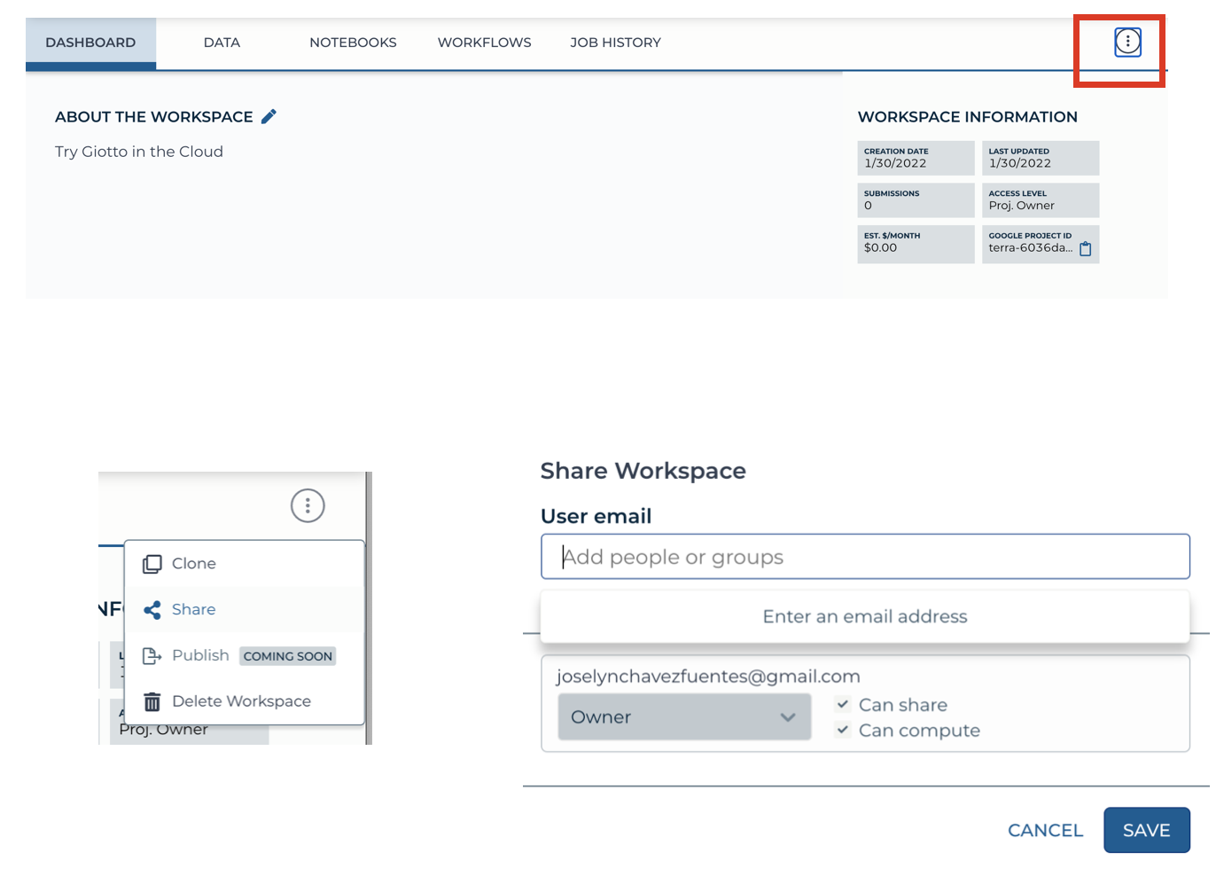Click the chevron arrow in the Owner dropdown
The height and width of the screenshot is (876, 1216).
pos(787,717)
